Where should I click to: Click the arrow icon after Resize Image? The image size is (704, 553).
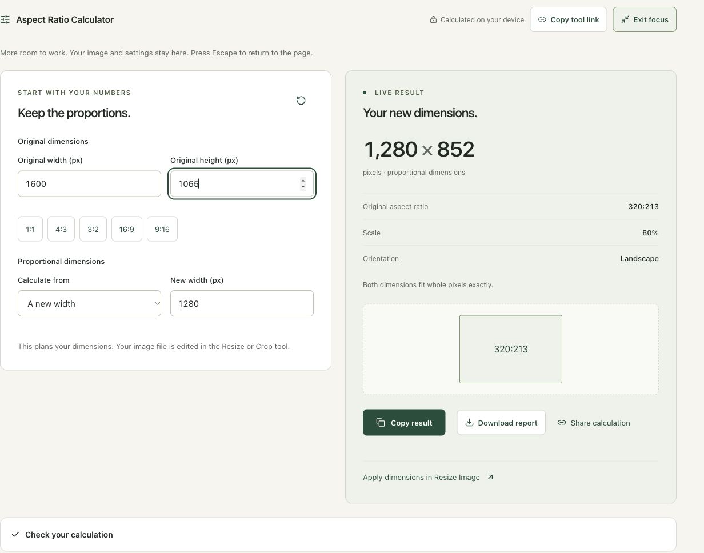point(490,477)
